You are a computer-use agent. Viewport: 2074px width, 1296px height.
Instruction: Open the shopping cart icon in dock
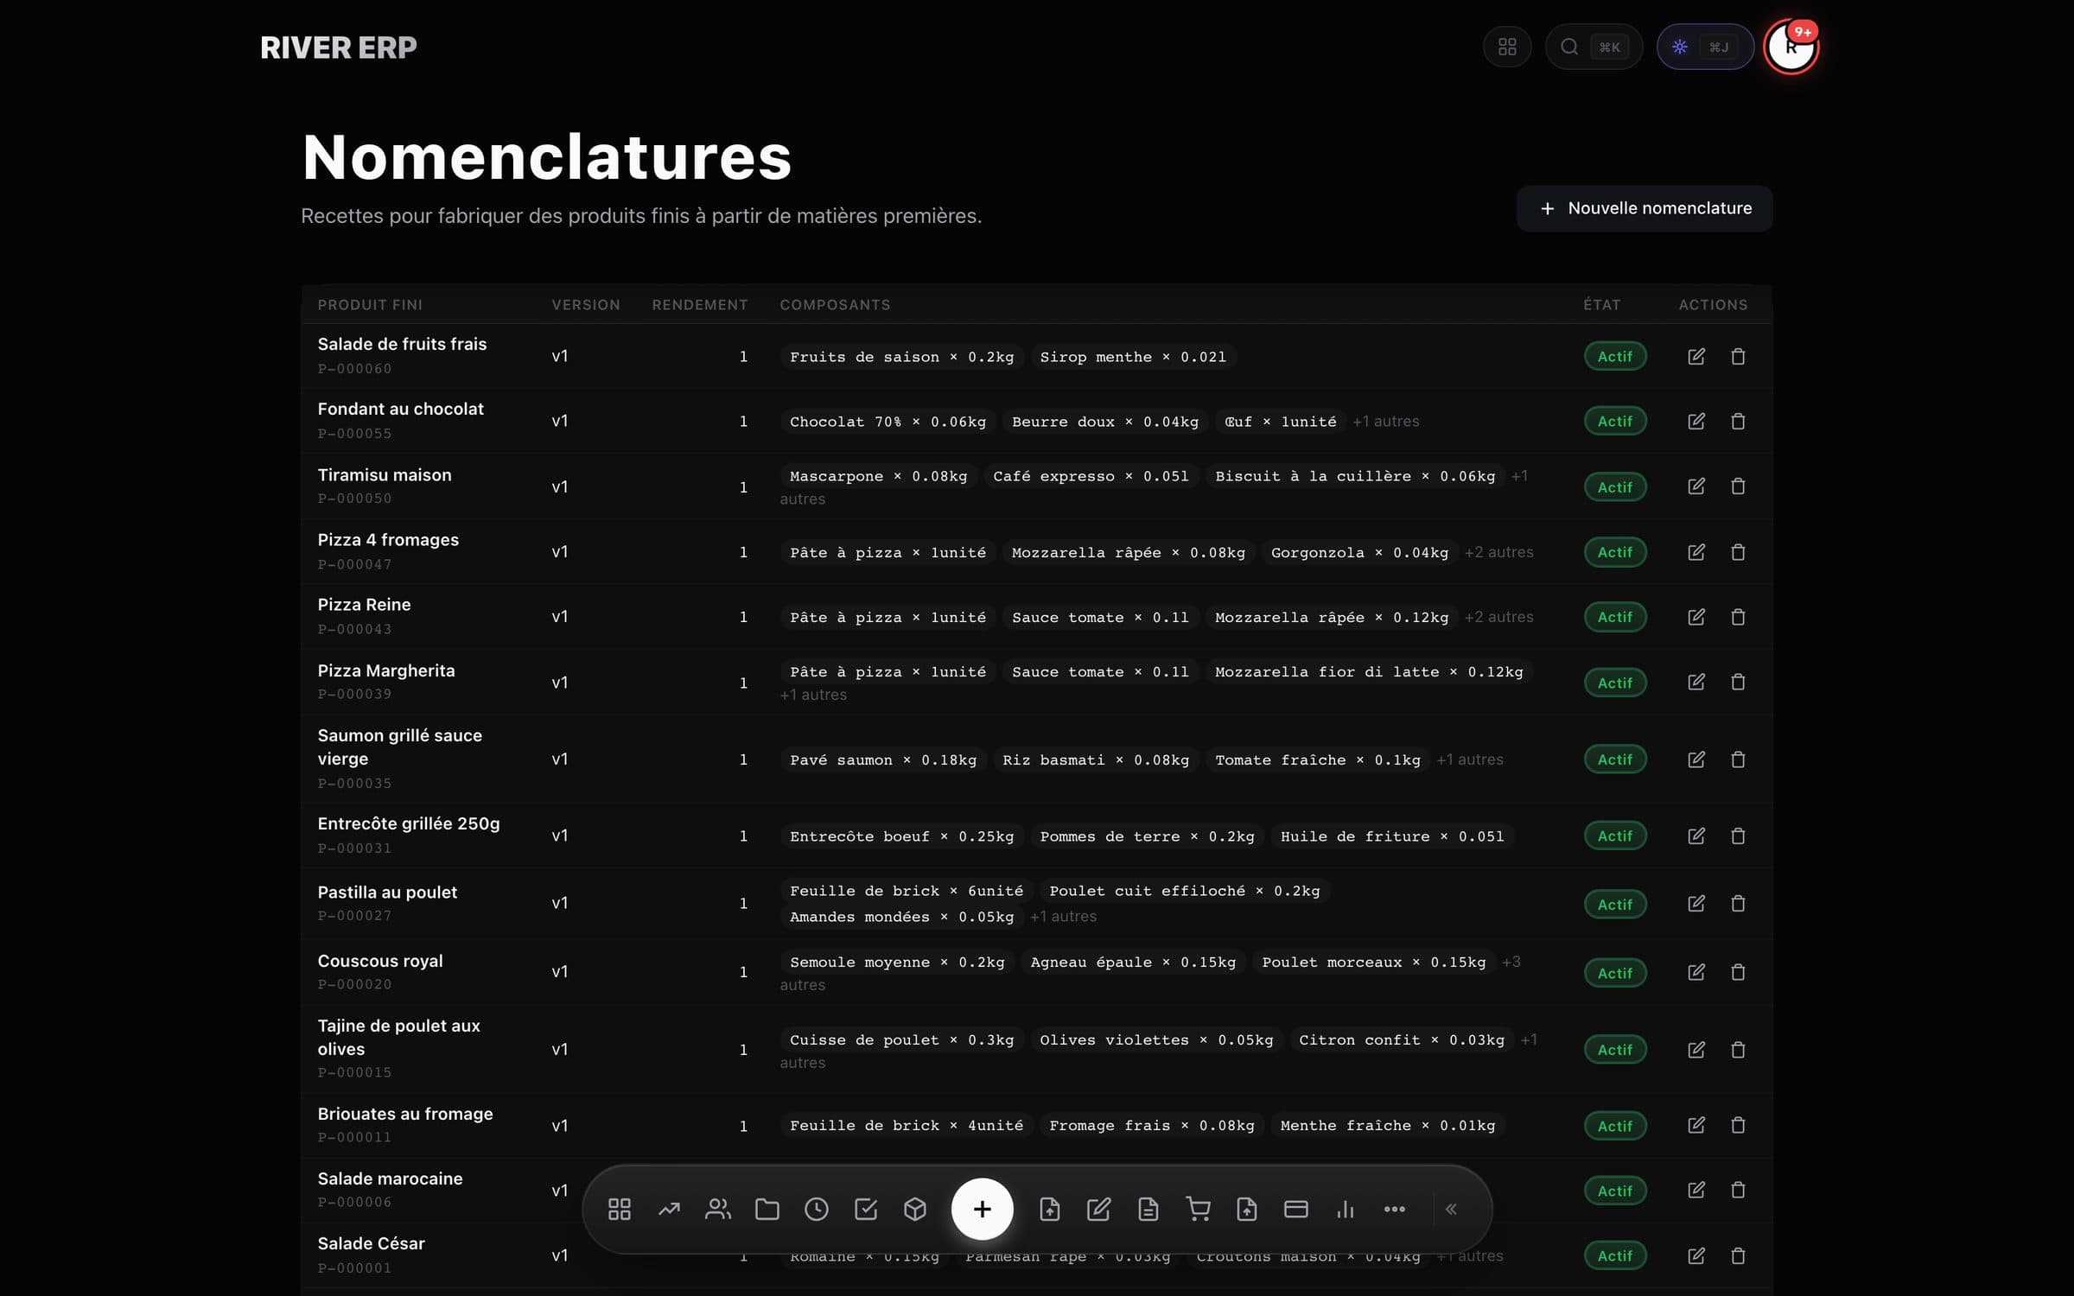point(1198,1210)
